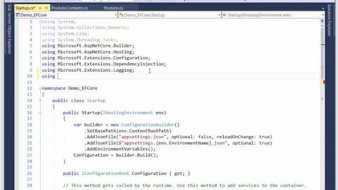This screenshot has height=190, width=338.
Task: Click 'System.Collections.Generic' on line 2
Action: click(x=92, y=27)
